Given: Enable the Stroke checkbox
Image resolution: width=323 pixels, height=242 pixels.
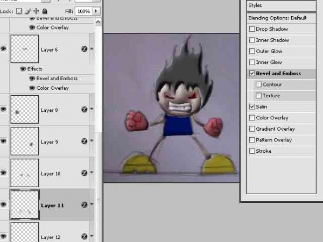Looking at the screenshot, I should 252,151.
